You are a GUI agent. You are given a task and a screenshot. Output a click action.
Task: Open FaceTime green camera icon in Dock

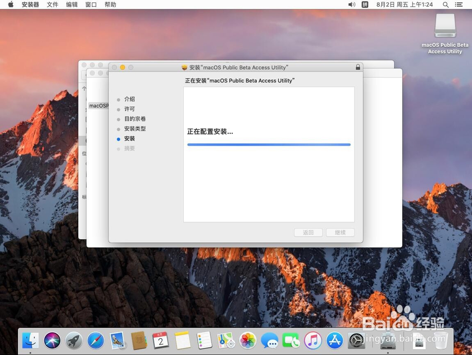tap(291, 340)
